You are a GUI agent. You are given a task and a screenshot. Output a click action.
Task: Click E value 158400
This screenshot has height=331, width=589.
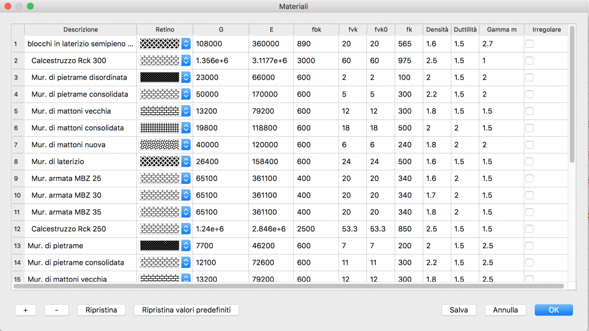point(265,161)
